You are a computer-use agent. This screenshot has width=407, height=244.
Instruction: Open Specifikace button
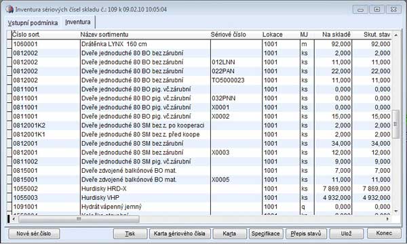pos(265,234)
